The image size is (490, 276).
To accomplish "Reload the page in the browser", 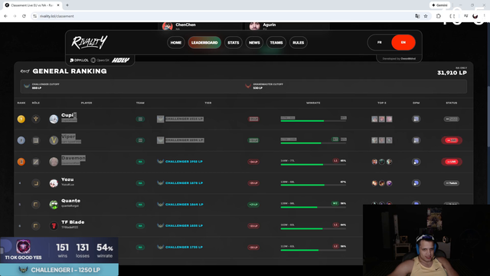I will (x=24, y=16).
